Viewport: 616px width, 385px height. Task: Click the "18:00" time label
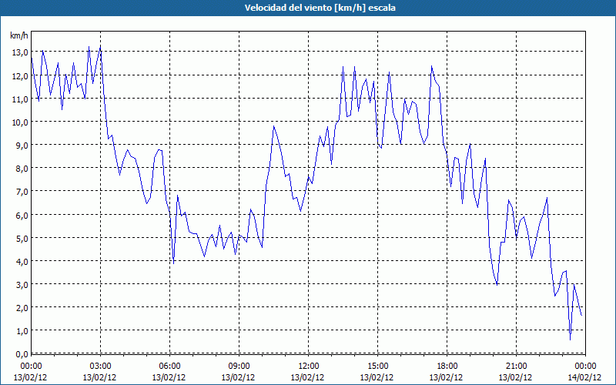click(447, 367)
